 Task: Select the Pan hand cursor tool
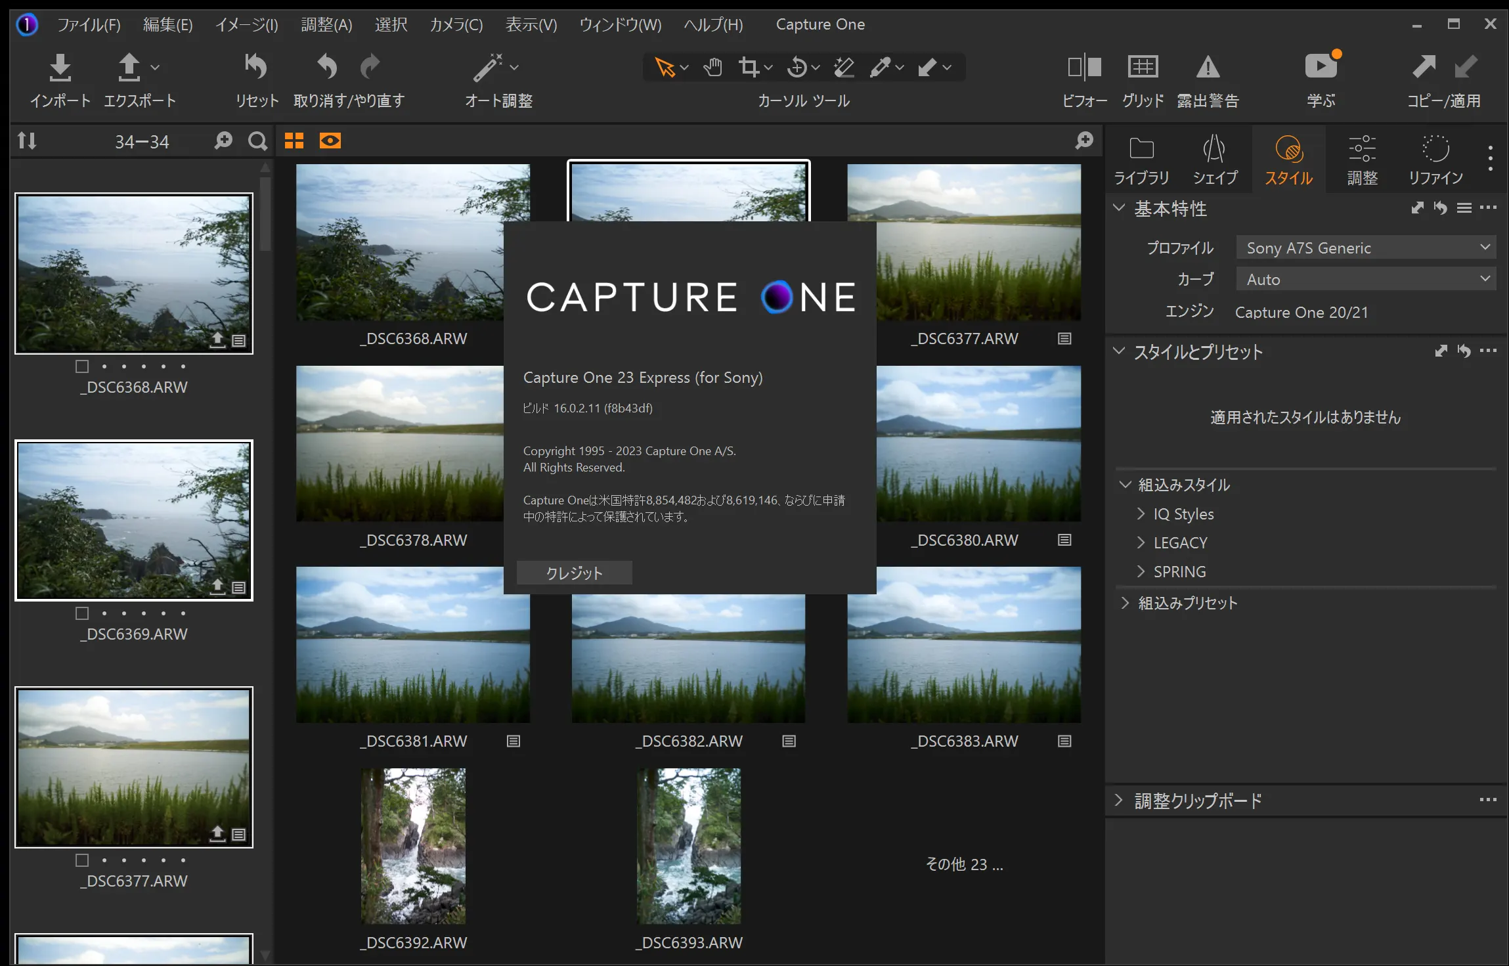[x=712, y=67]
